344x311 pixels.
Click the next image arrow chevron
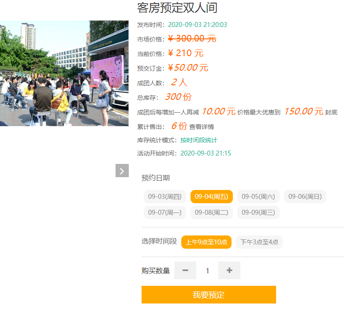122,171
